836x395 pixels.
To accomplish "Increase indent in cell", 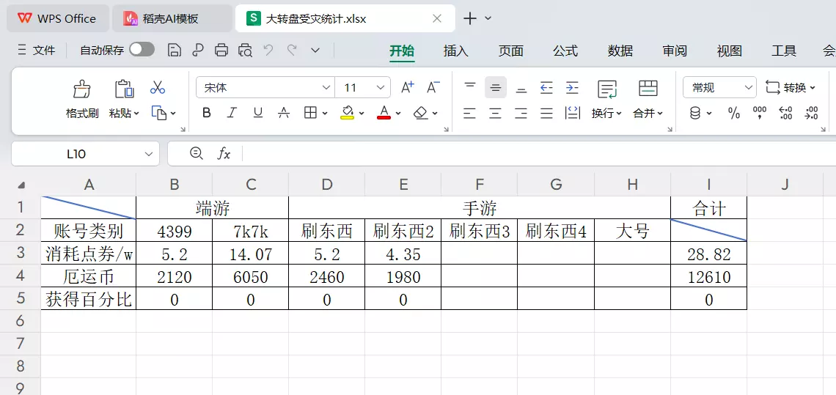I will (x=572, y=87).
